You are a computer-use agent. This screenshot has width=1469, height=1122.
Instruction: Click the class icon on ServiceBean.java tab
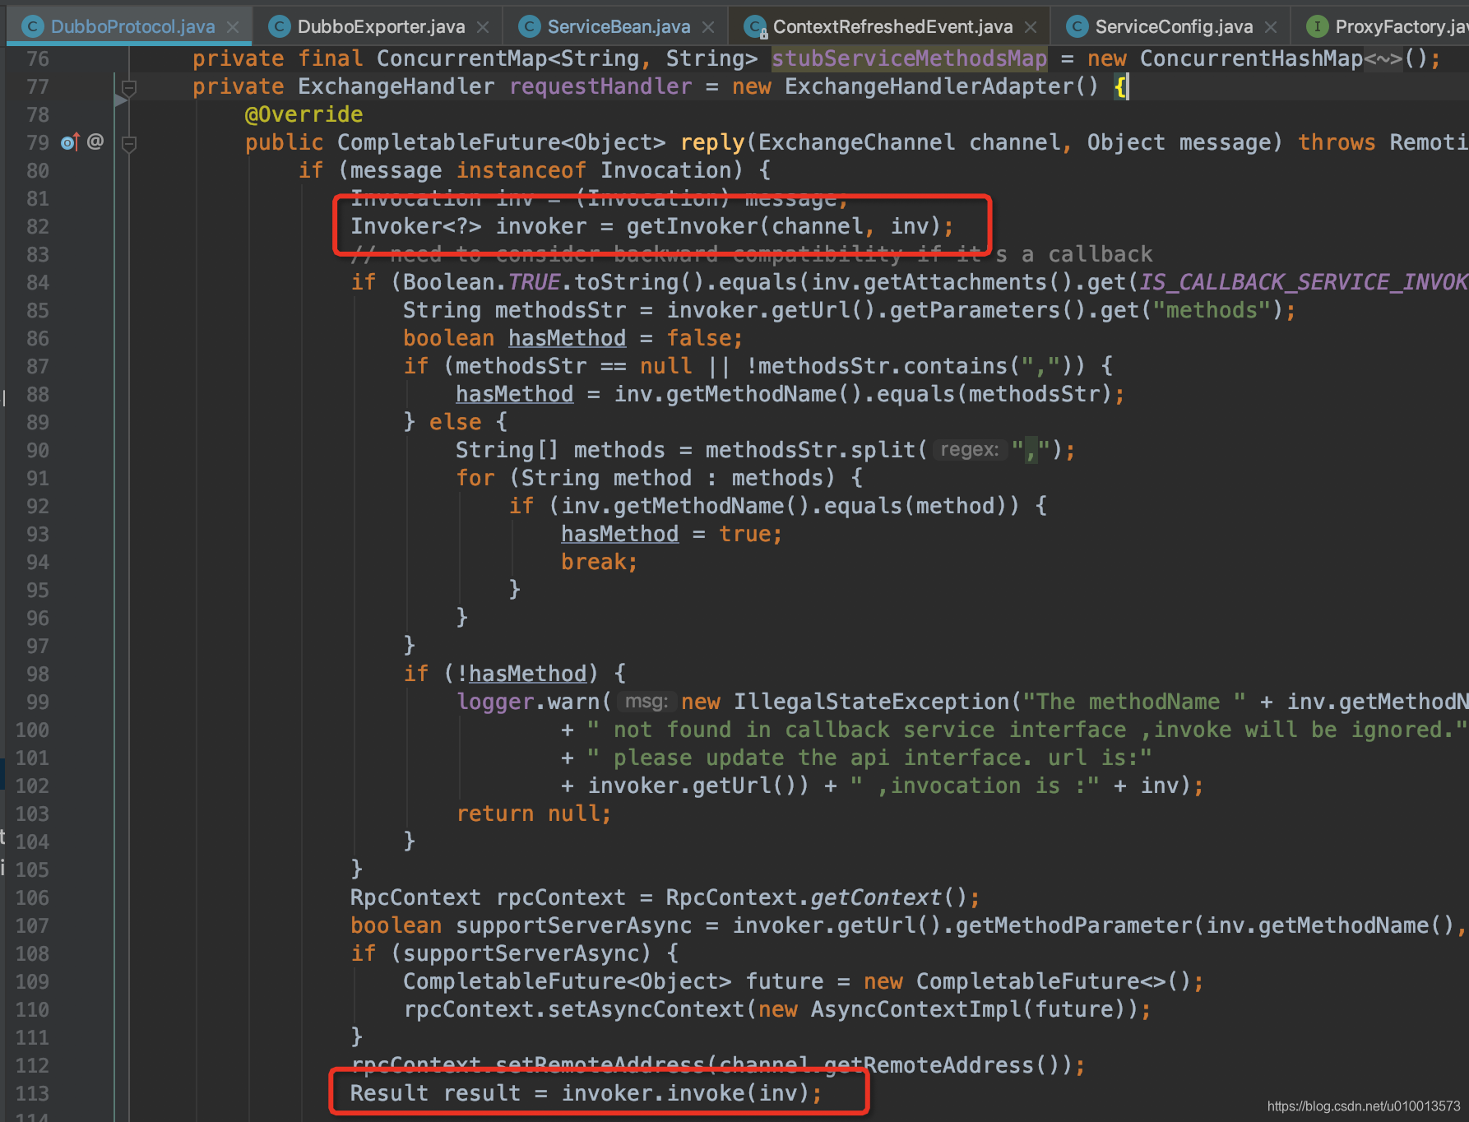530,26
